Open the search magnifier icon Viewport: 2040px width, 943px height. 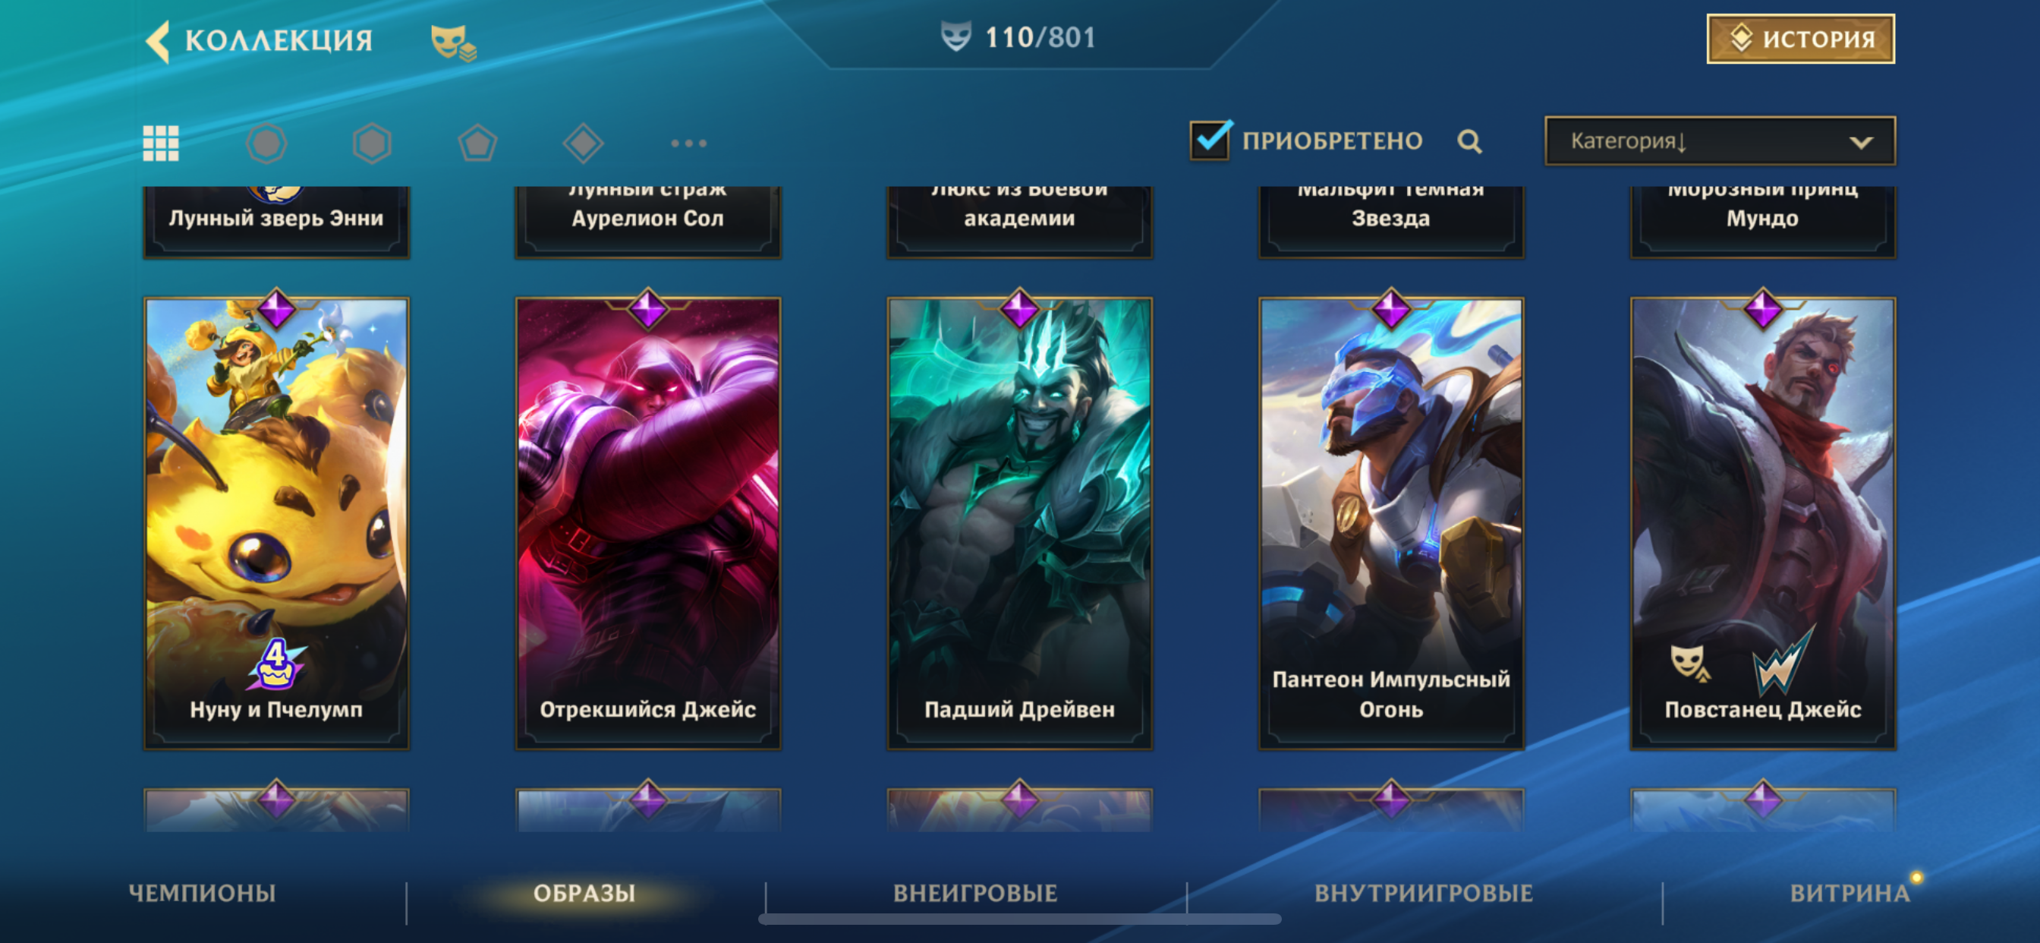[x=1470, y=142]
